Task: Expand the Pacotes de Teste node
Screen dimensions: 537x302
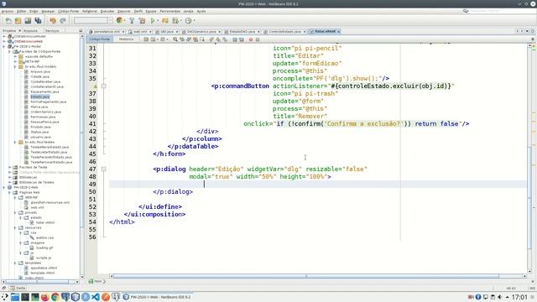Action: [9, 167]
